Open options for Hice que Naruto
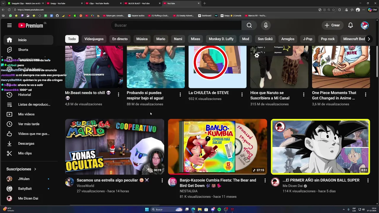This screenshot has width=379, height=213. pos(303,94)
